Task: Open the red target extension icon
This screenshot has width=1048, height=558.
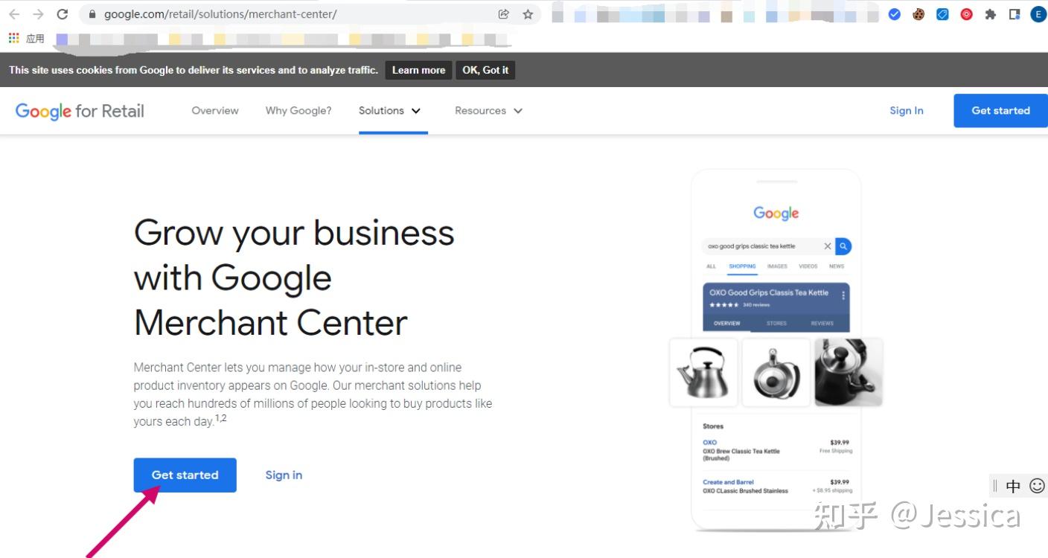Action: coord(966,13)
